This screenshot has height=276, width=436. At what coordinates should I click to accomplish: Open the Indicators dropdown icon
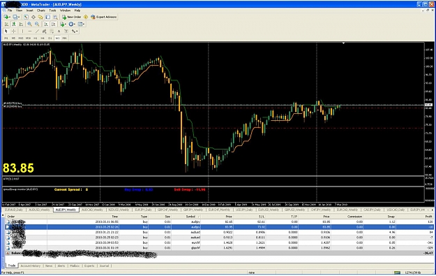click(63, 24)
